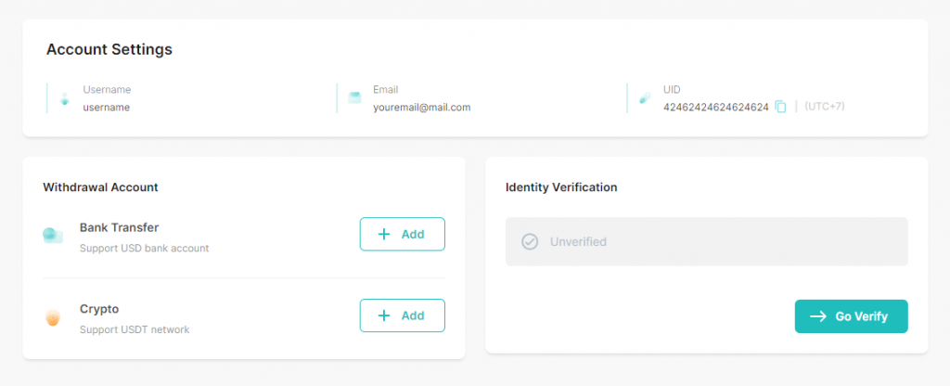Start identity verification with Go Verify
This screenshot has width=950, height=386.
point(852,316)
